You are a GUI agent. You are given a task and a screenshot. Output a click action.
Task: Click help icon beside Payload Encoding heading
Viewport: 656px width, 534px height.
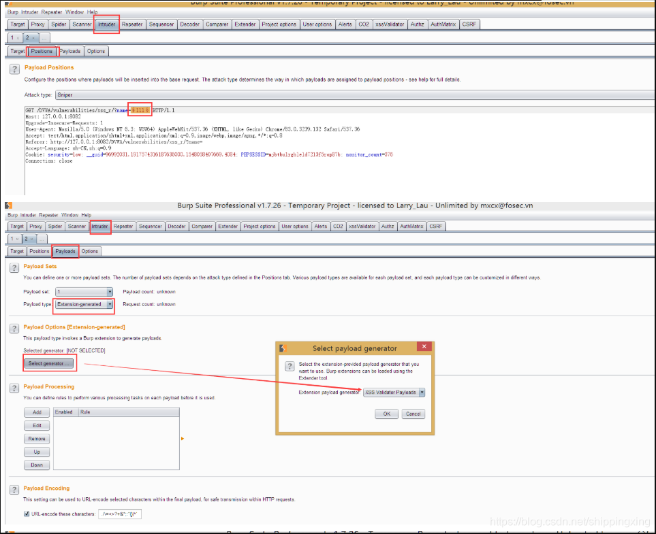coord(14,490)
